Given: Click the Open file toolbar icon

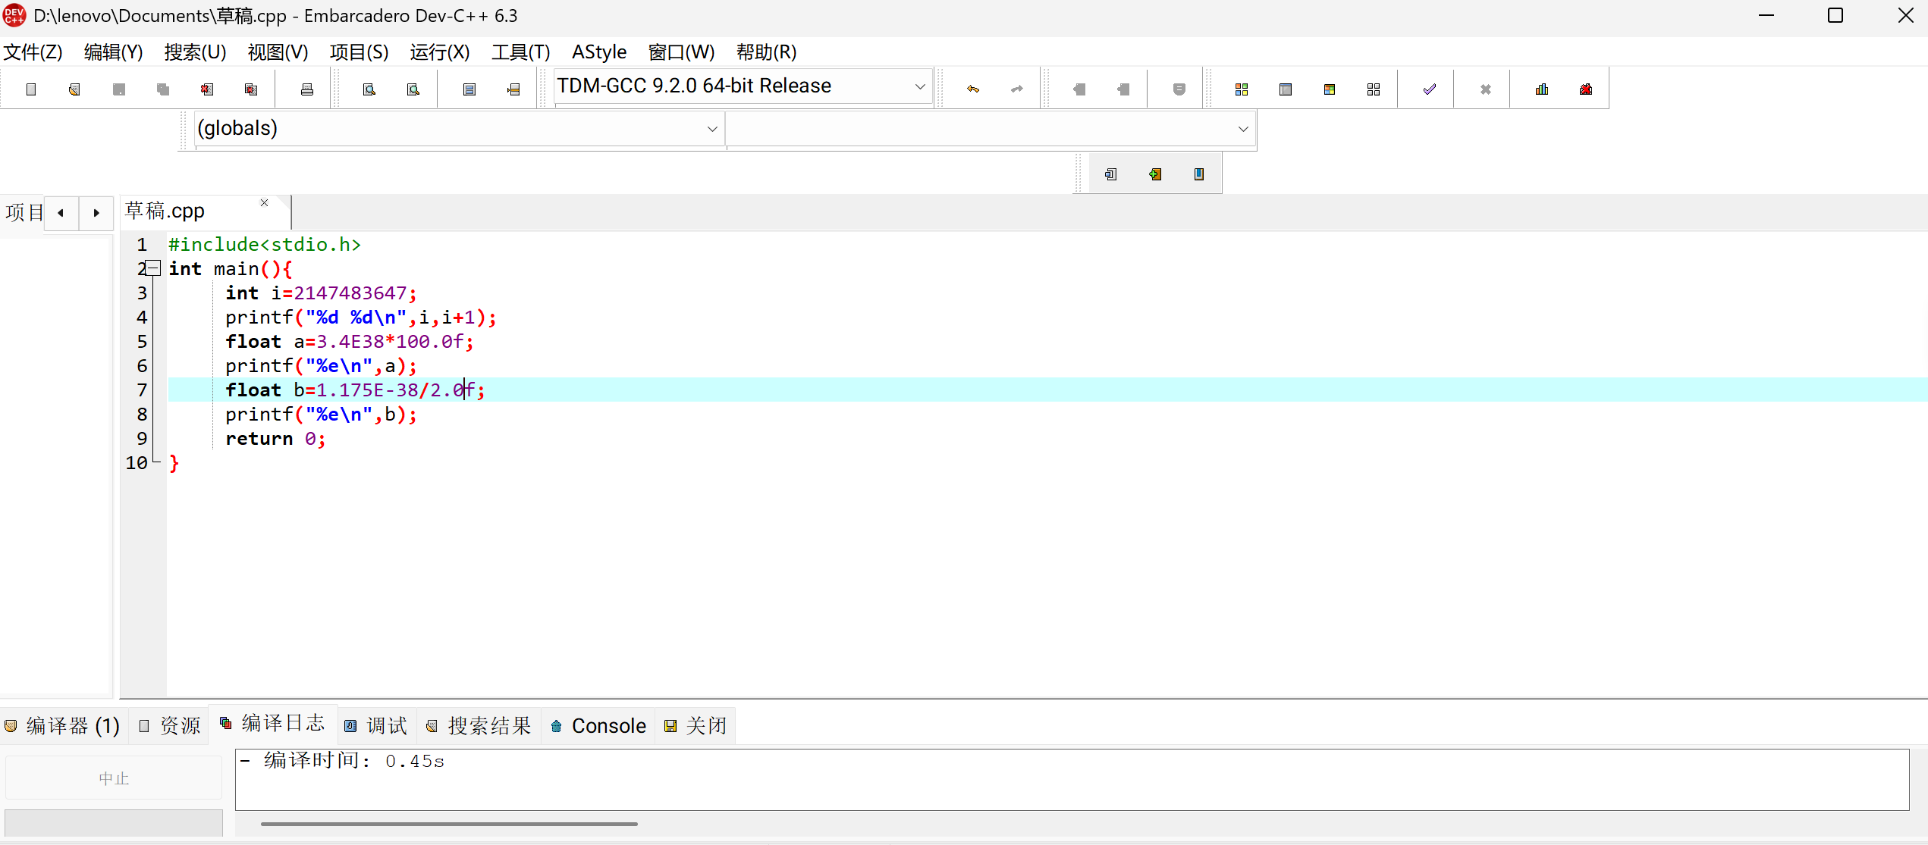Looking at the screenshot, I should point(74,89).
